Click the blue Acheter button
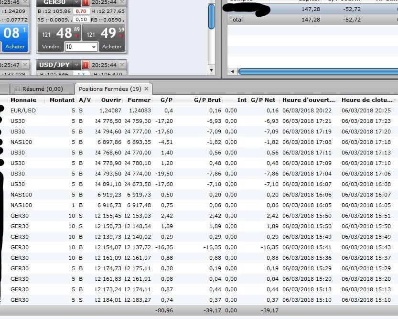This screenshot has width=398, height=319. [x=15, y=47]
